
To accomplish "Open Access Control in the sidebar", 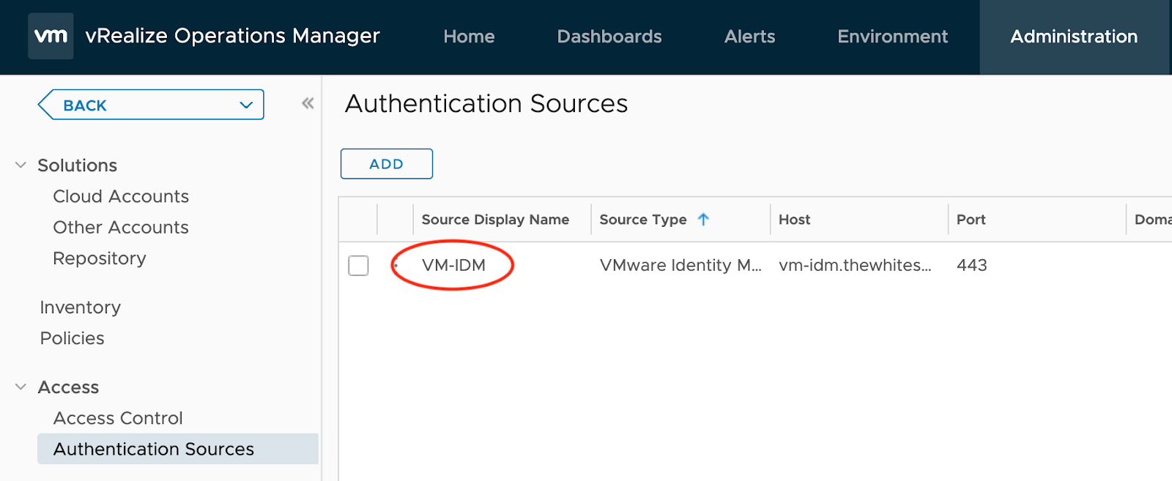I will point(118,418).
